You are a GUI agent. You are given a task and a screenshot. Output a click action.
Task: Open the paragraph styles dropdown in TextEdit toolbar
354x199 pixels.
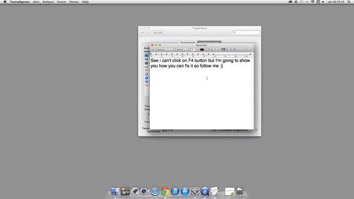click(x=153, y=49)
